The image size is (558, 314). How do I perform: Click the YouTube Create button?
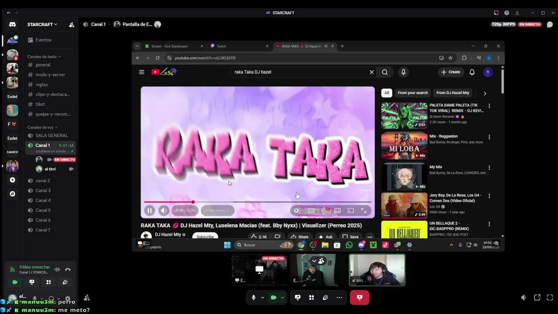tap(450, 72)
